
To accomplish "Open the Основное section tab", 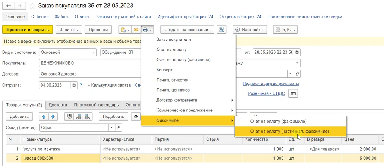I will [x=15, y=16].
